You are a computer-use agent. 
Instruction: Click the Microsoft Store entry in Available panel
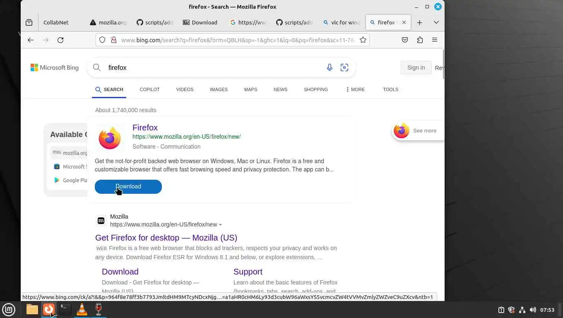70,166
